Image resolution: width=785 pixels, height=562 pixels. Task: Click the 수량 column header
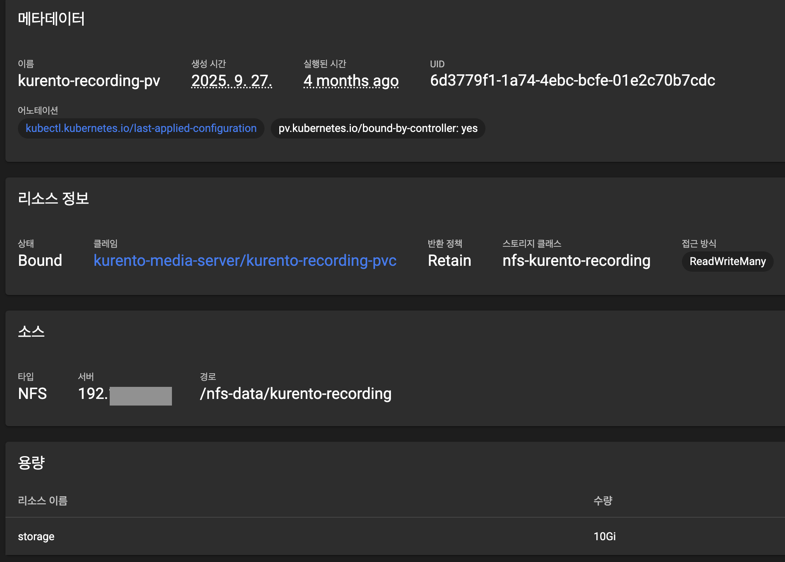pyautogui.click(x=603, y=501)
